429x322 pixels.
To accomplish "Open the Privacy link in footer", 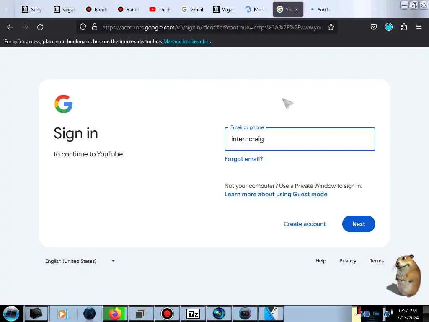I will 348,261.
